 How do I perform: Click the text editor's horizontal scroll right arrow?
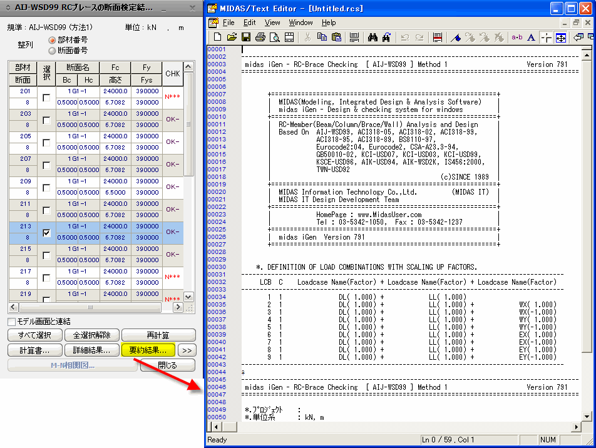577,427
